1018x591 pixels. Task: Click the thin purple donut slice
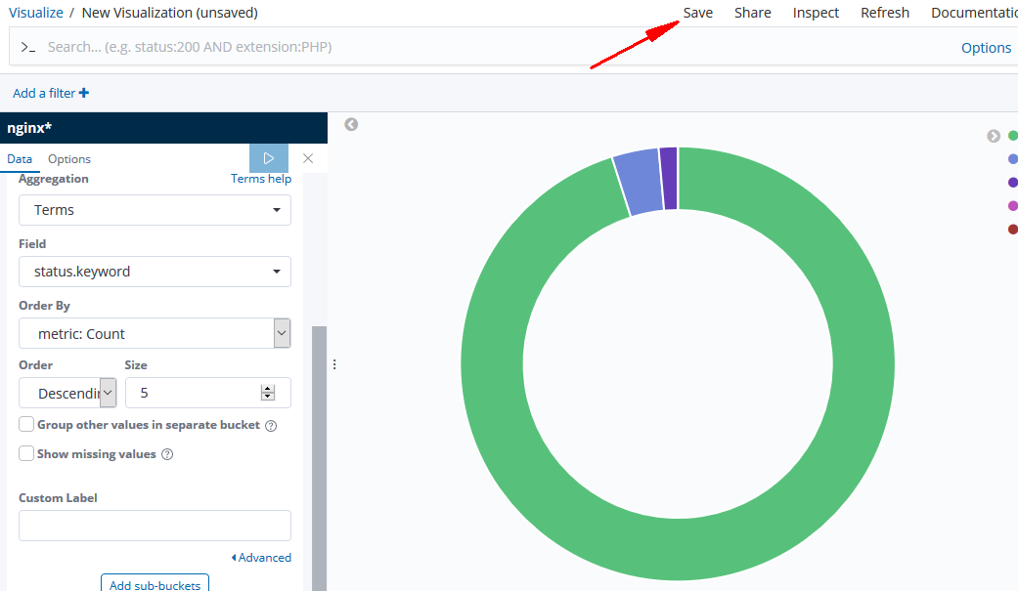click(669, 178)
